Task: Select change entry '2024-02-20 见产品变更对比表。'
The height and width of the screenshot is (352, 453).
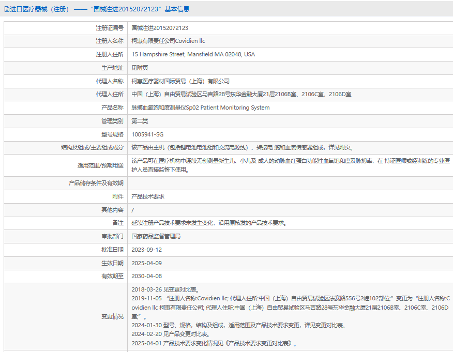Action: click(x=171, y=334)
